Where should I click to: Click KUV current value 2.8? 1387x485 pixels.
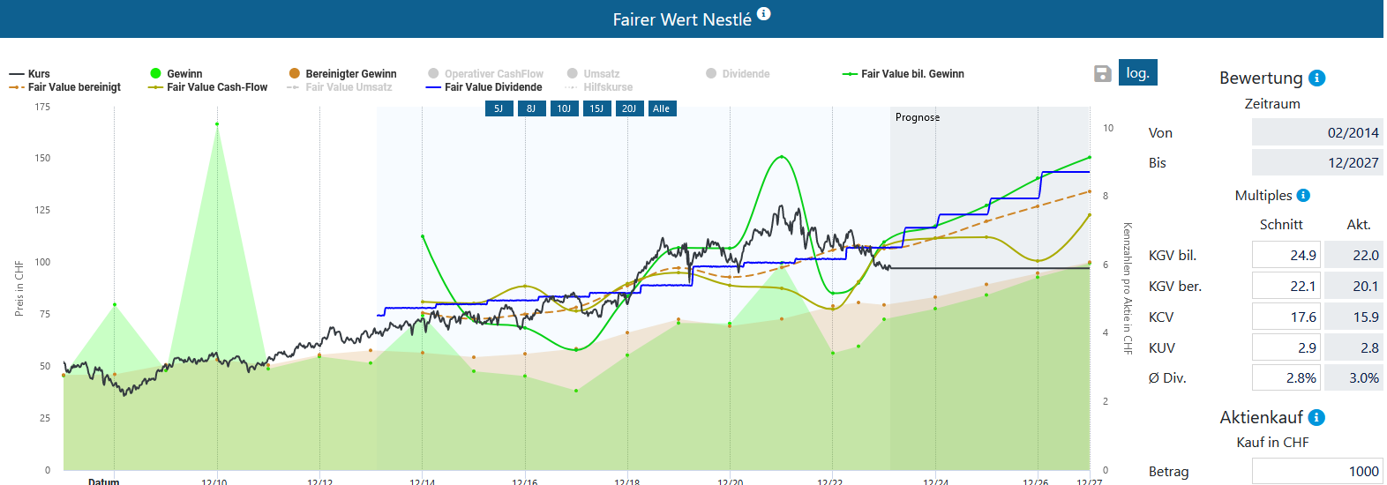click(1353, 347)
